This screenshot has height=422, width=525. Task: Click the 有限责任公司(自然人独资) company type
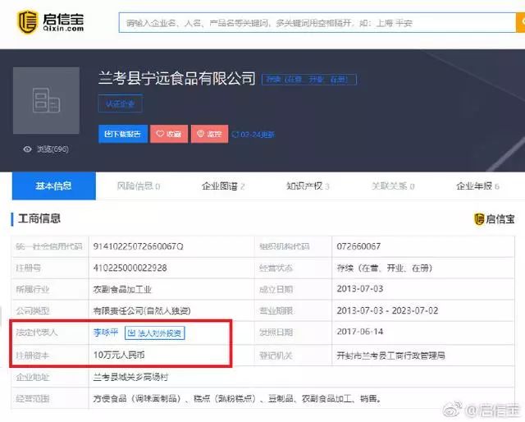pyautogui.click(x=142, y=311)
